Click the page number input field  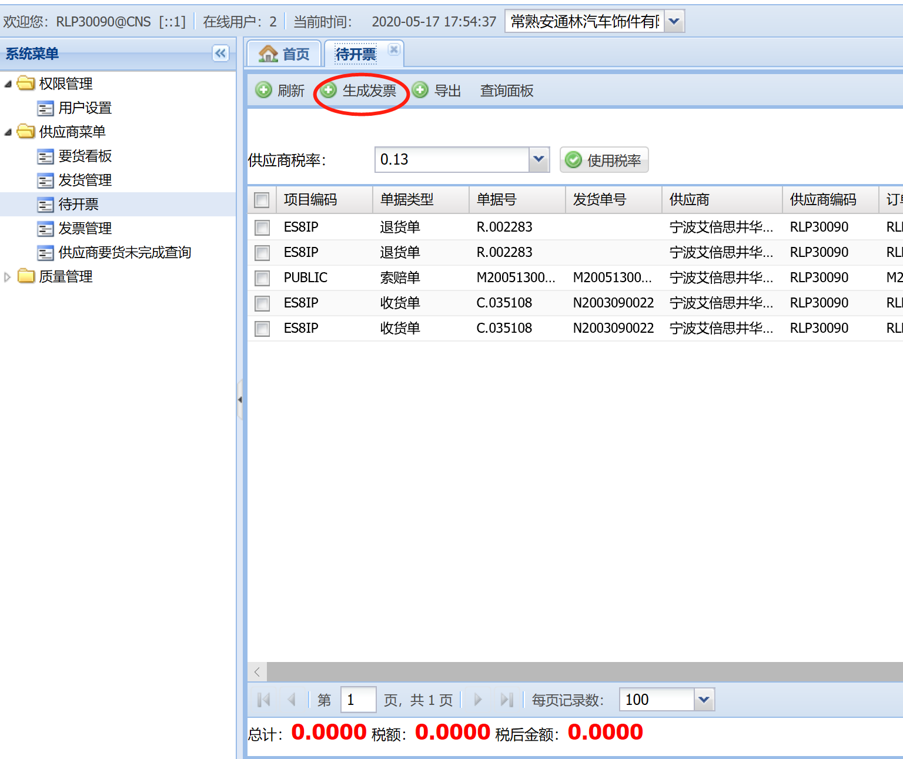[358, 700]
